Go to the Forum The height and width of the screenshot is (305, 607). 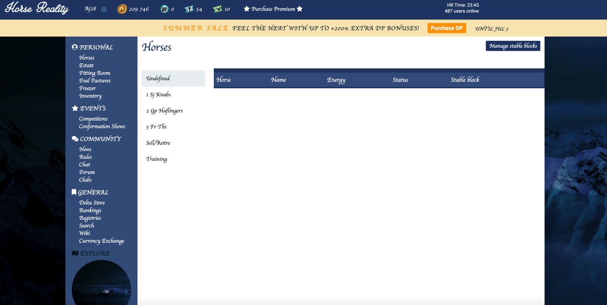[87, 172]
